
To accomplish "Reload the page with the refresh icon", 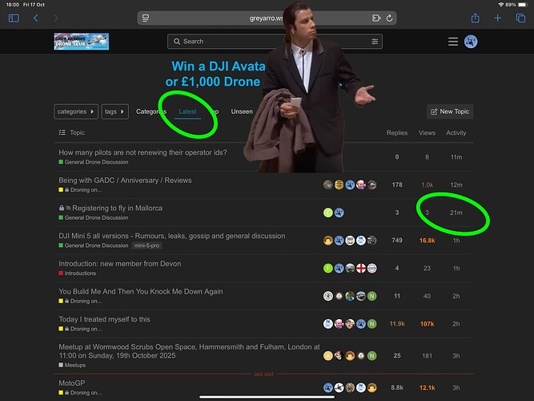I will point(390,18).
